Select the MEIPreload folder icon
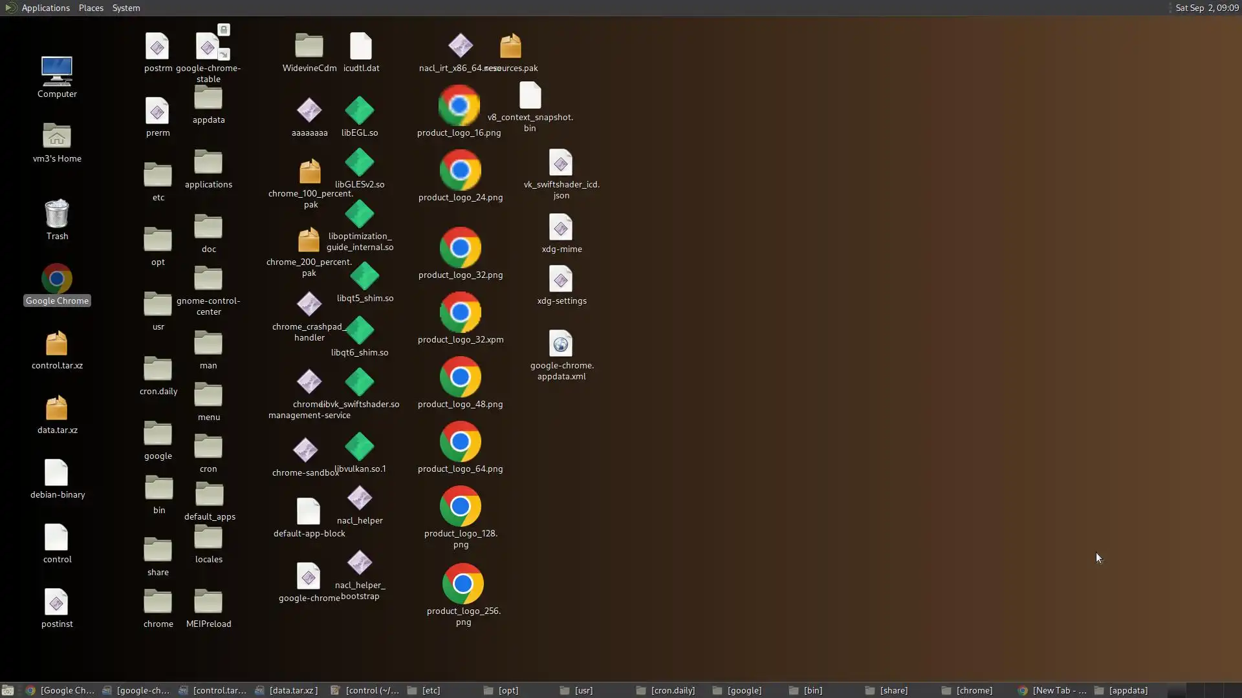This screenshot has height=698, width=1242. pyautogui.click(x=208, y=602)
